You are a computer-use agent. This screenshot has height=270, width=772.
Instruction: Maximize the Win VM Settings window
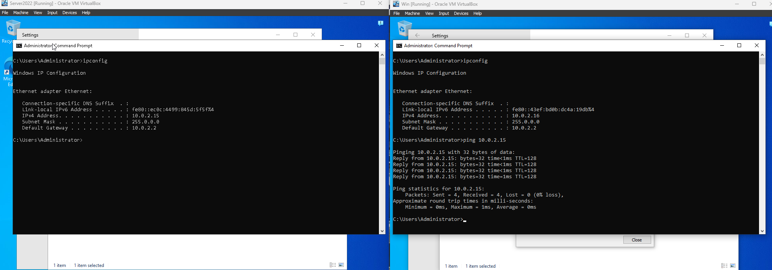pyautogui.click(x=687, y=35)
